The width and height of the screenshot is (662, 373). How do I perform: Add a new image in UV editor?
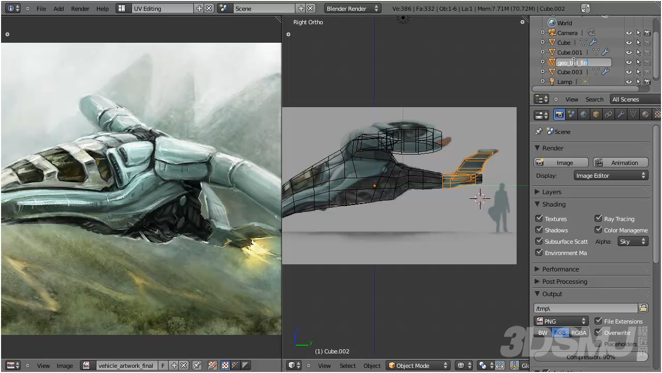click(x=174, y=365)
